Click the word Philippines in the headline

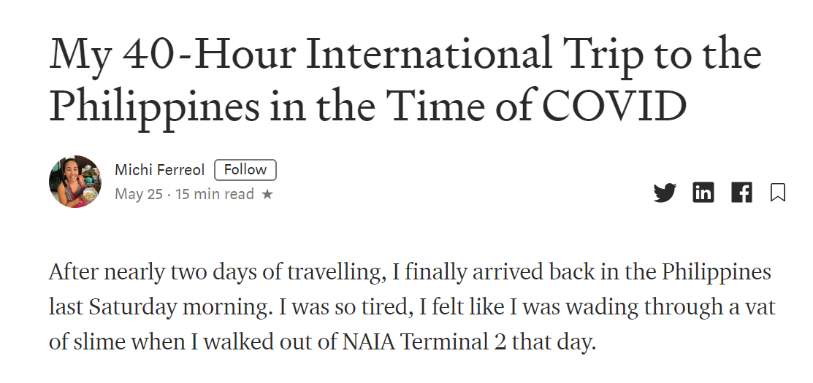(x=155, y=107)
